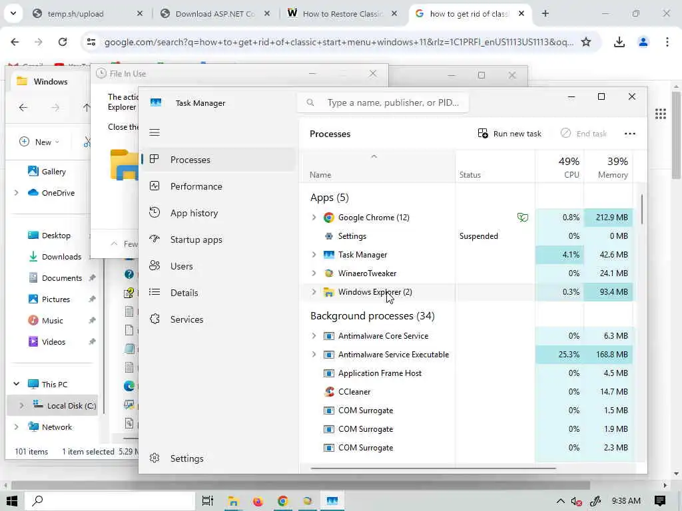
Task: Open Task Manager hamburger navigation menu
Action: click(x=155, y=132)
